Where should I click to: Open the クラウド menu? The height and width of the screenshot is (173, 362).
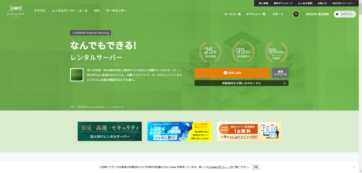coord(40,11)
